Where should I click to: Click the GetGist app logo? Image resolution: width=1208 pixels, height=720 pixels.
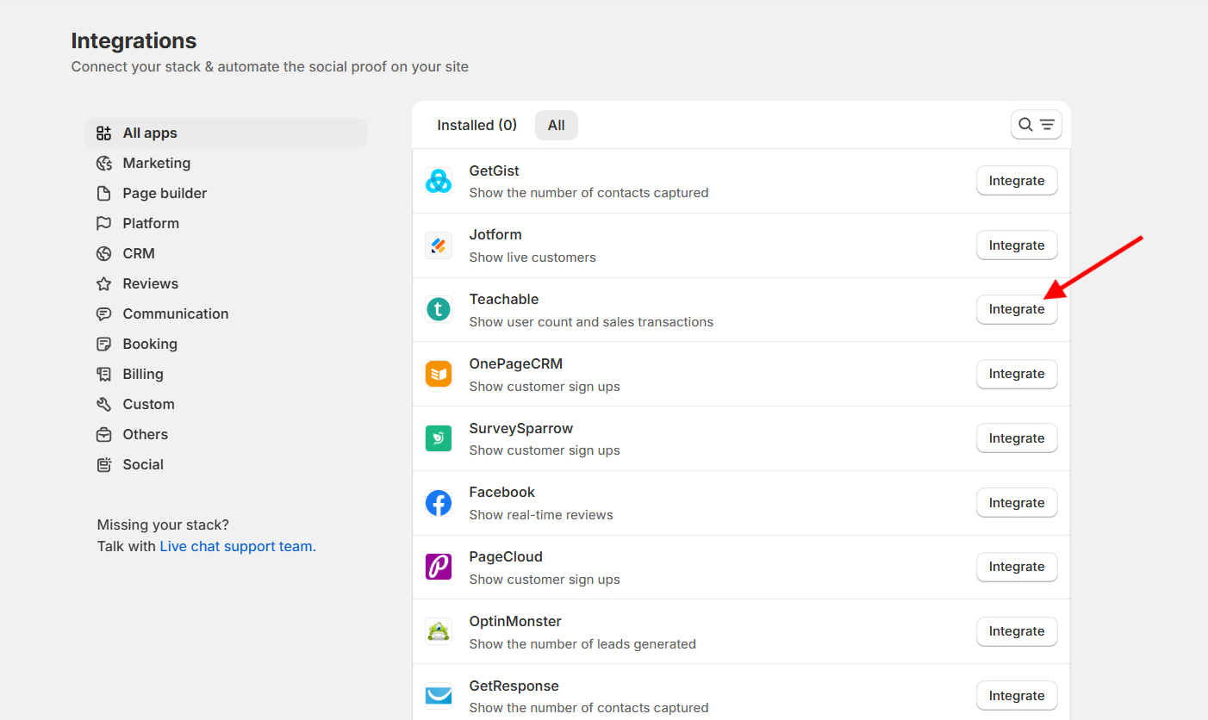click(439, 181)
